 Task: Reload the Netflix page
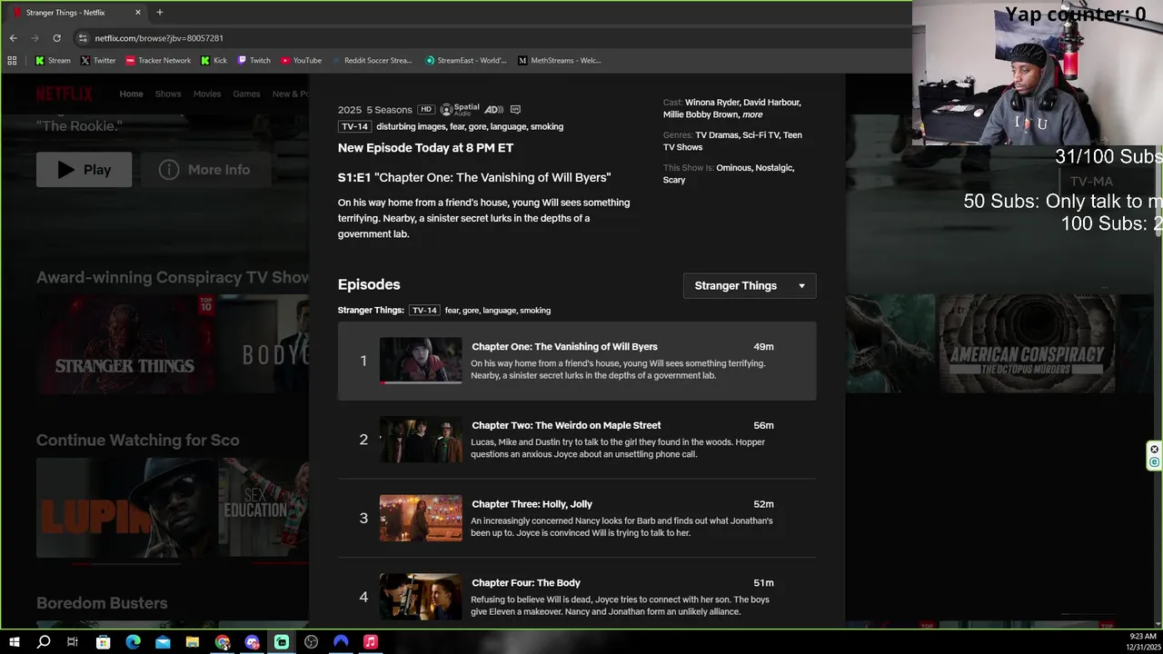(x=56, y=38)
